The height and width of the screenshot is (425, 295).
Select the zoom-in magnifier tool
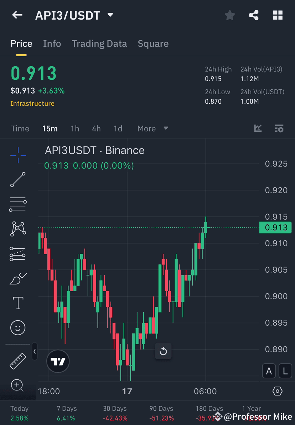pos(18,386)
